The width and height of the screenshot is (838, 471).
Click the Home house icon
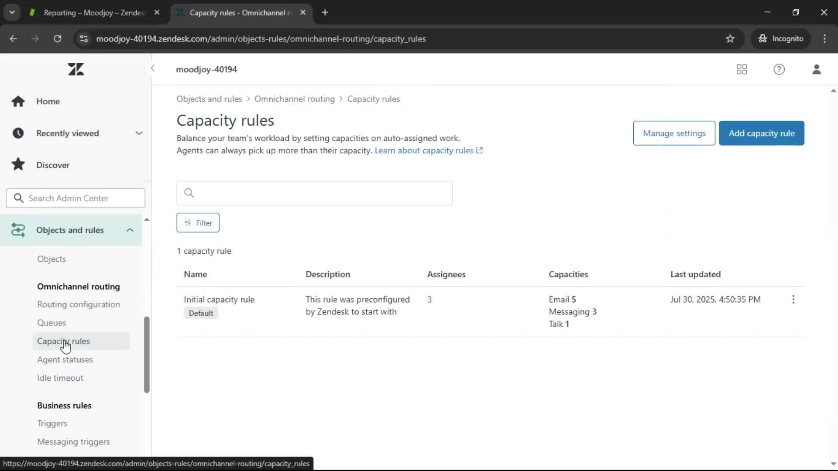18,101
